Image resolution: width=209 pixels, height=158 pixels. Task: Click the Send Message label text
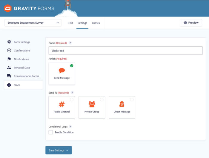click(x=62, y=78)
